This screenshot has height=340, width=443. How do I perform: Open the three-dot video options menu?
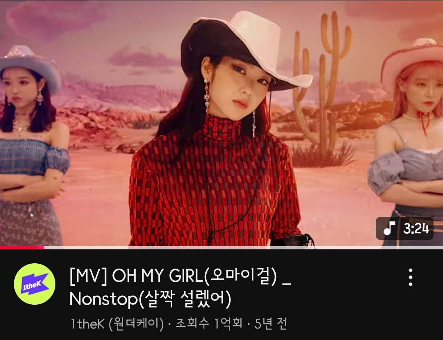(x=411, y=277)
